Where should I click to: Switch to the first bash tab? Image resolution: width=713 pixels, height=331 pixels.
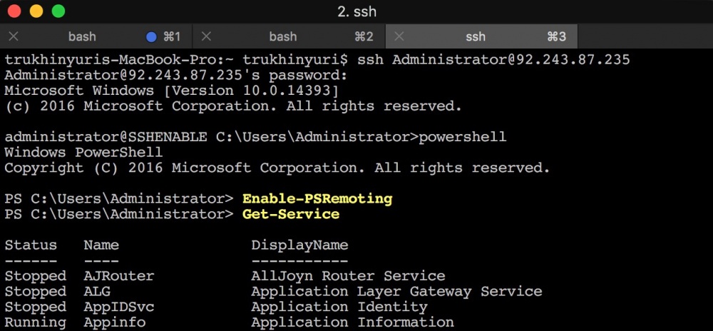[82, 37]
